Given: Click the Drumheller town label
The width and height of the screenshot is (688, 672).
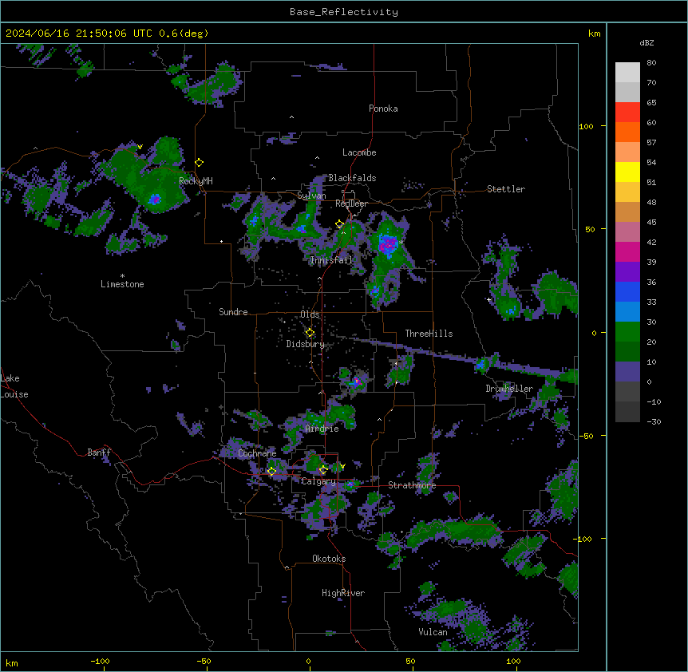Looking at the screenshot, I should coord(509,389).
